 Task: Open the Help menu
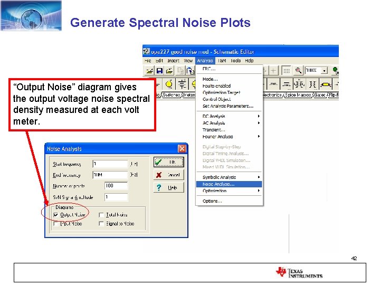point(249,61)
